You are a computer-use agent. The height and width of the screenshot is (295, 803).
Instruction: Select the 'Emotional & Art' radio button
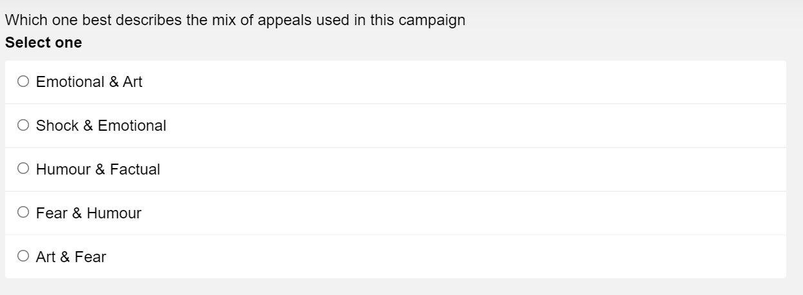(x=24, y=82)
